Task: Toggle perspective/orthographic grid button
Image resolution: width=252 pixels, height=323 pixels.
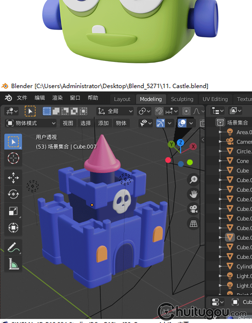Action: click(x=194, y=223)
